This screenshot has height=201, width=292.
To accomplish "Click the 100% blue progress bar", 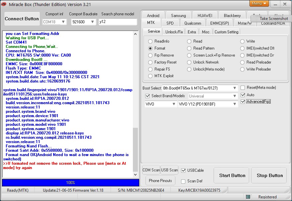I will point(70,183).
